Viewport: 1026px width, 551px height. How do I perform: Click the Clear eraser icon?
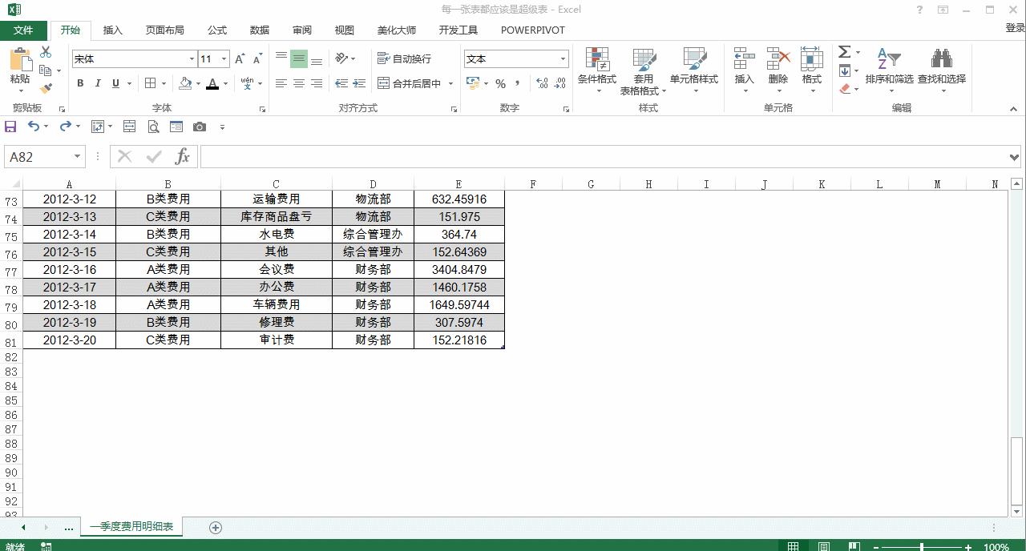(x=845, y=89)
